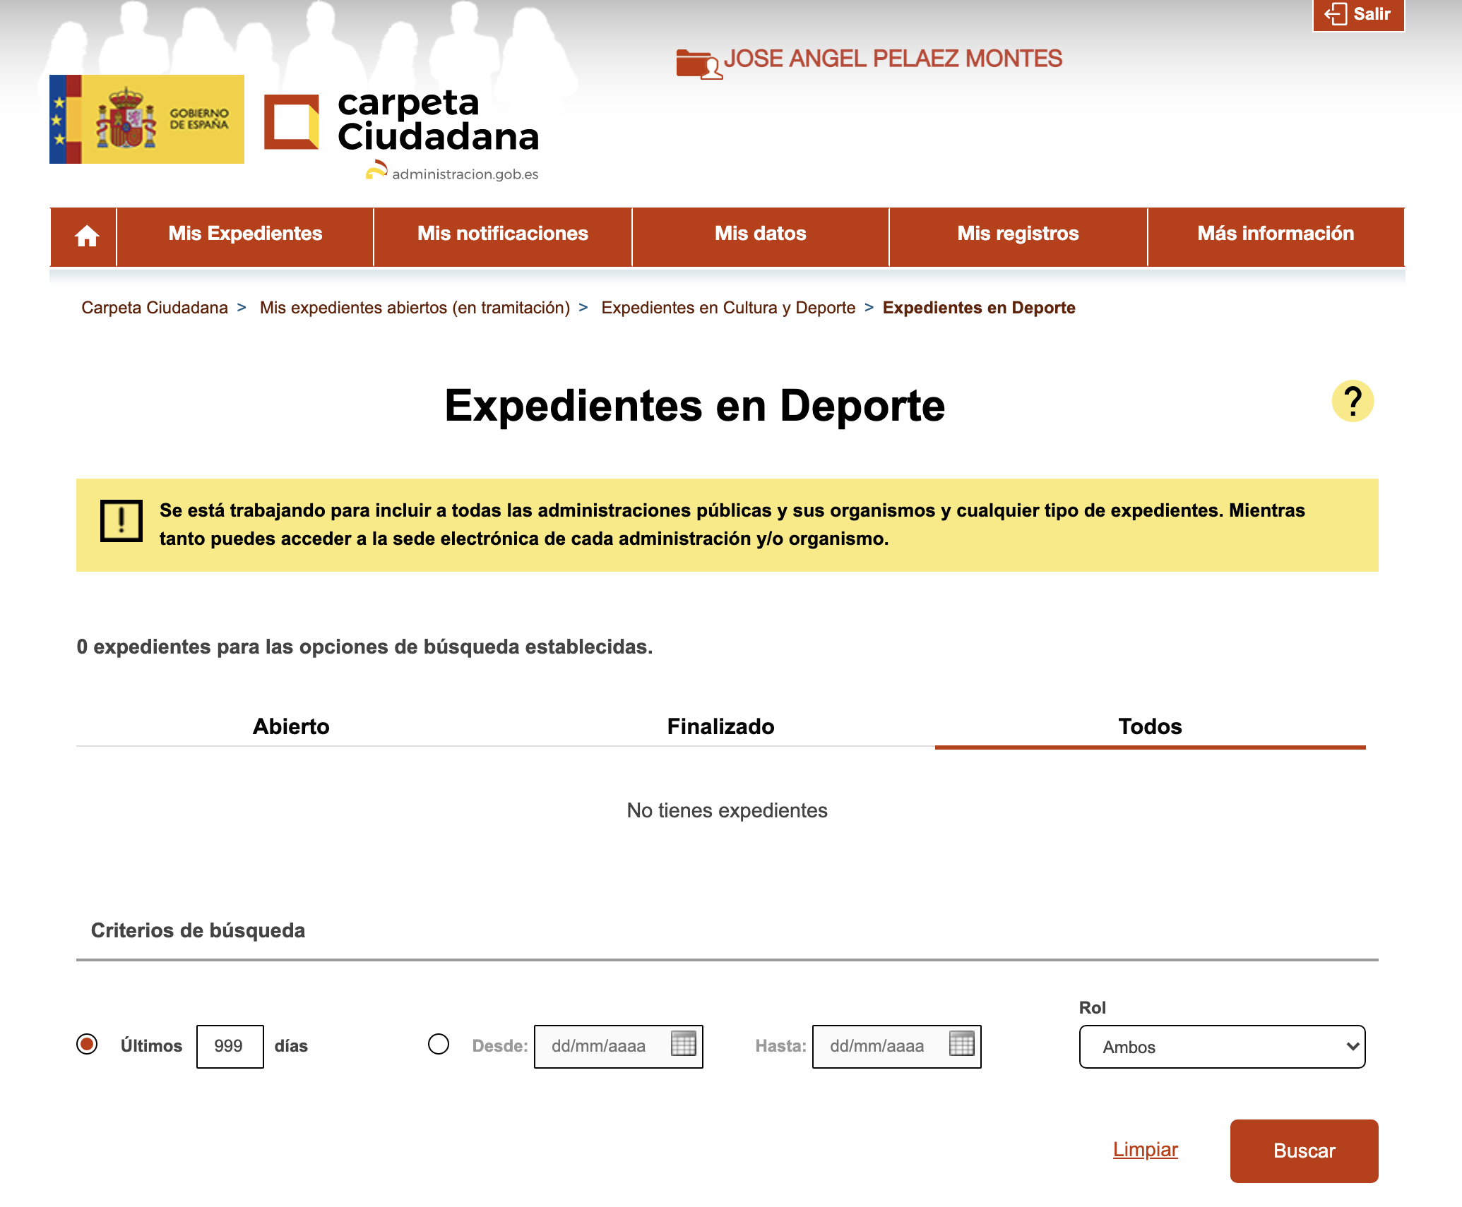The height and width of the screenshot is (1207, 1462).
Task: Click the Limpiar link
Action: [x=1145, y=1149]
